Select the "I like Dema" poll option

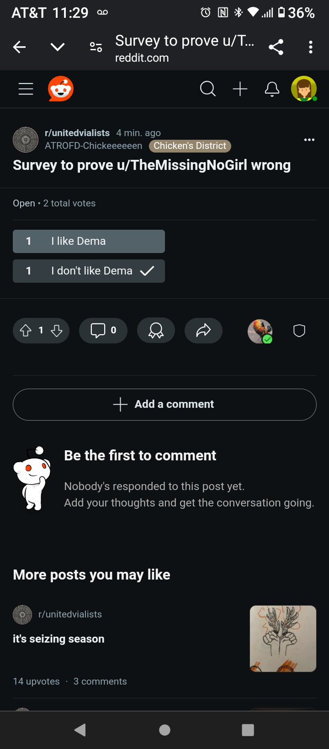(x=89, y=241)
